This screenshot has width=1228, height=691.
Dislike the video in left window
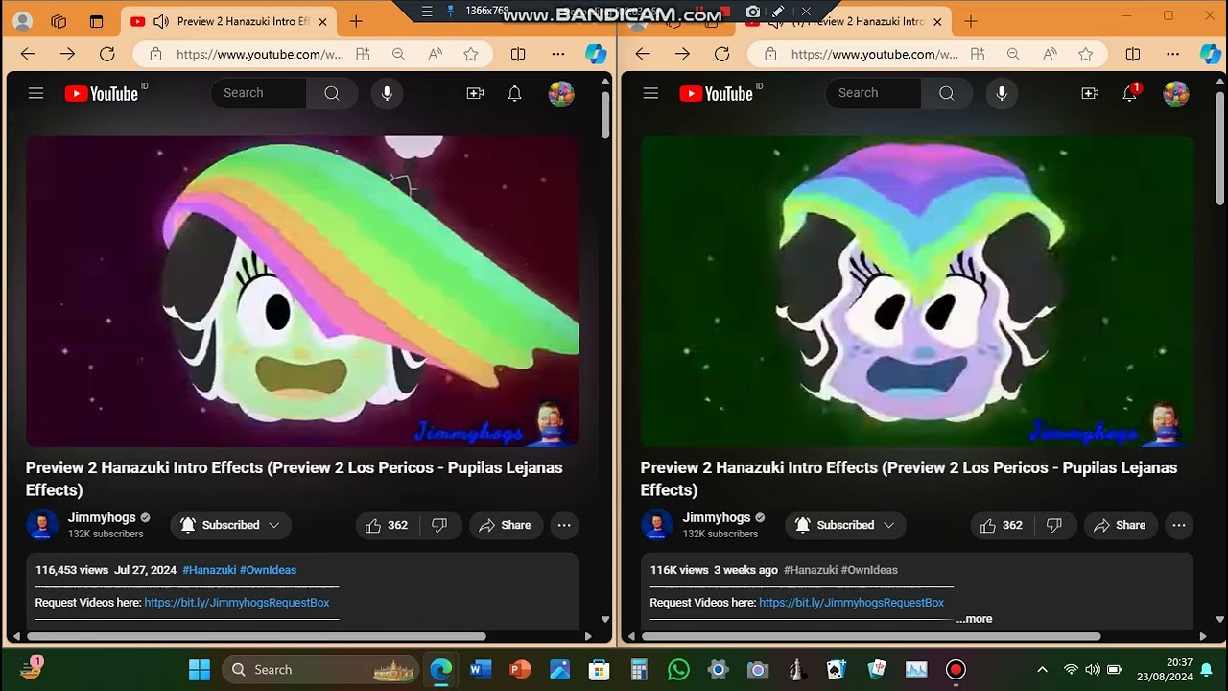(439, 525)
